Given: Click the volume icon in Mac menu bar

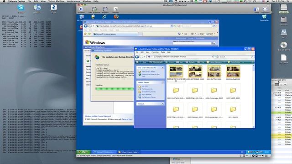Looking at the screenshot, I should (268, 1).
